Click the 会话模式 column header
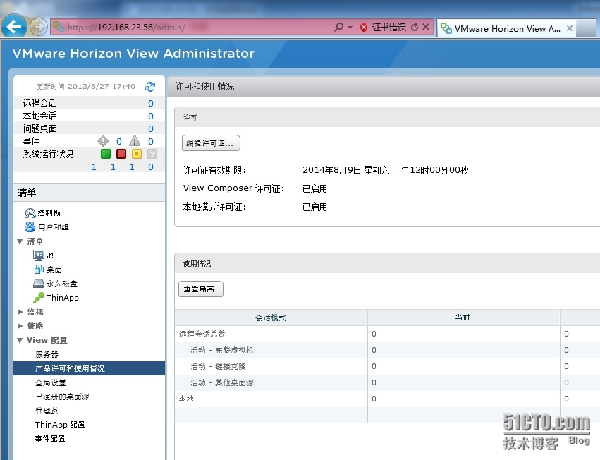 point(271,317)
